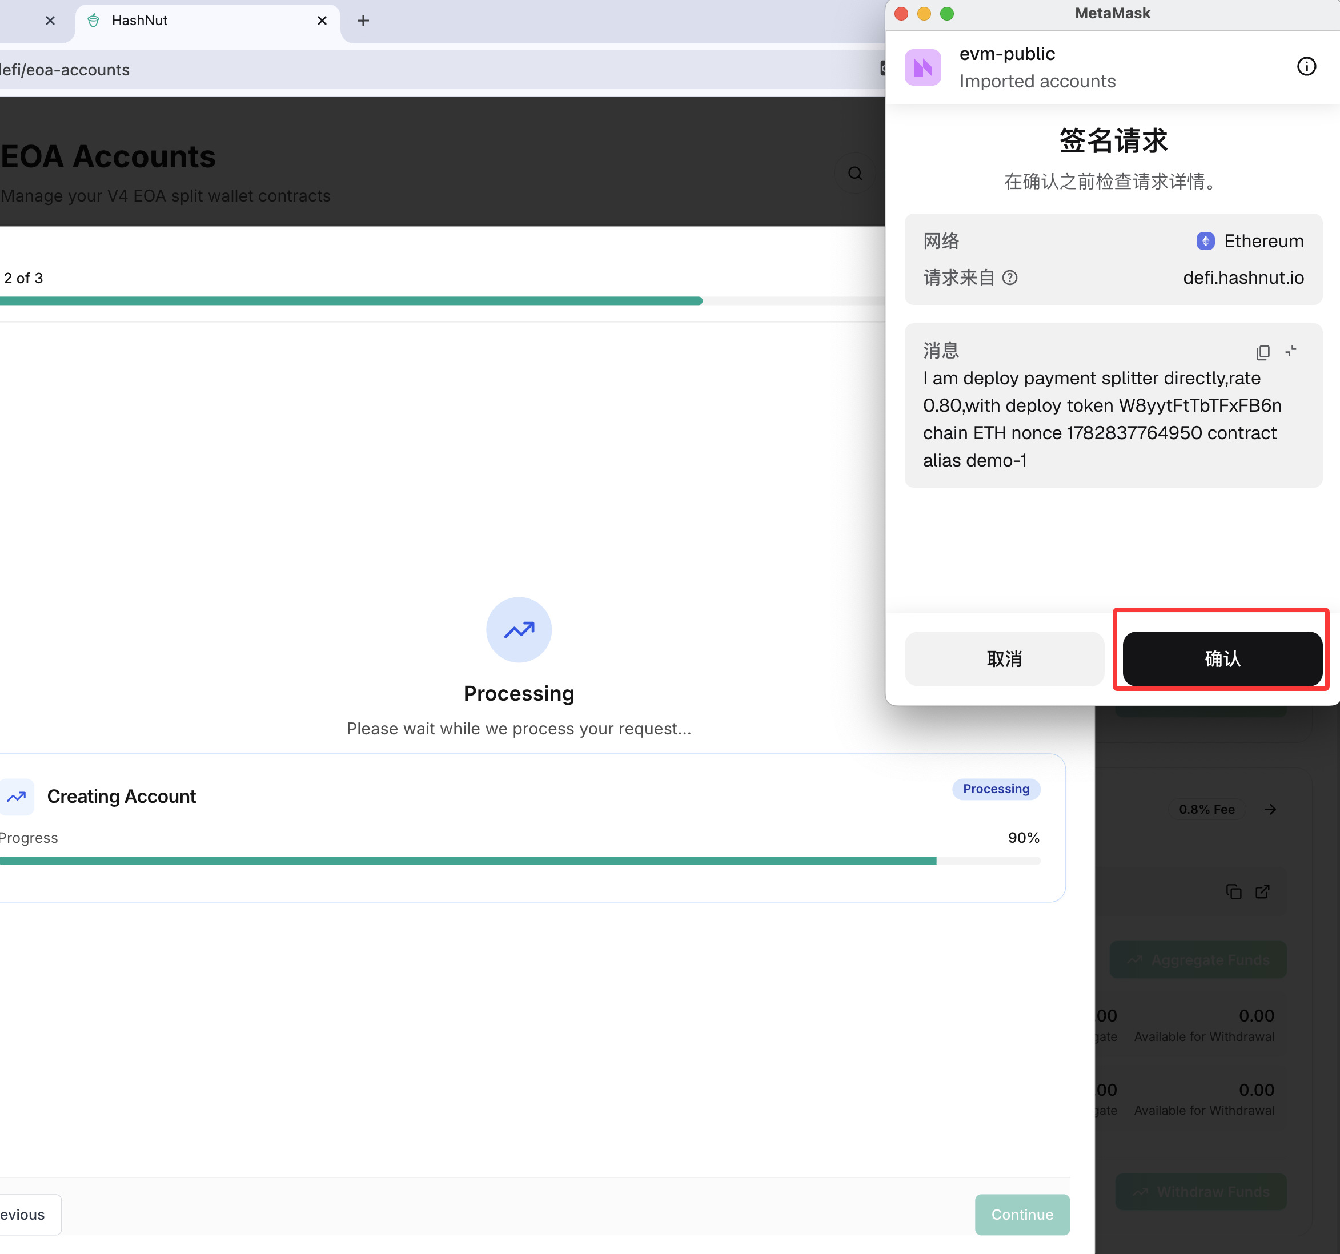This screenshot has height=1254, width=1340.
Task: Click the evm-public account avatar
Action: click(x=923, y=67)
